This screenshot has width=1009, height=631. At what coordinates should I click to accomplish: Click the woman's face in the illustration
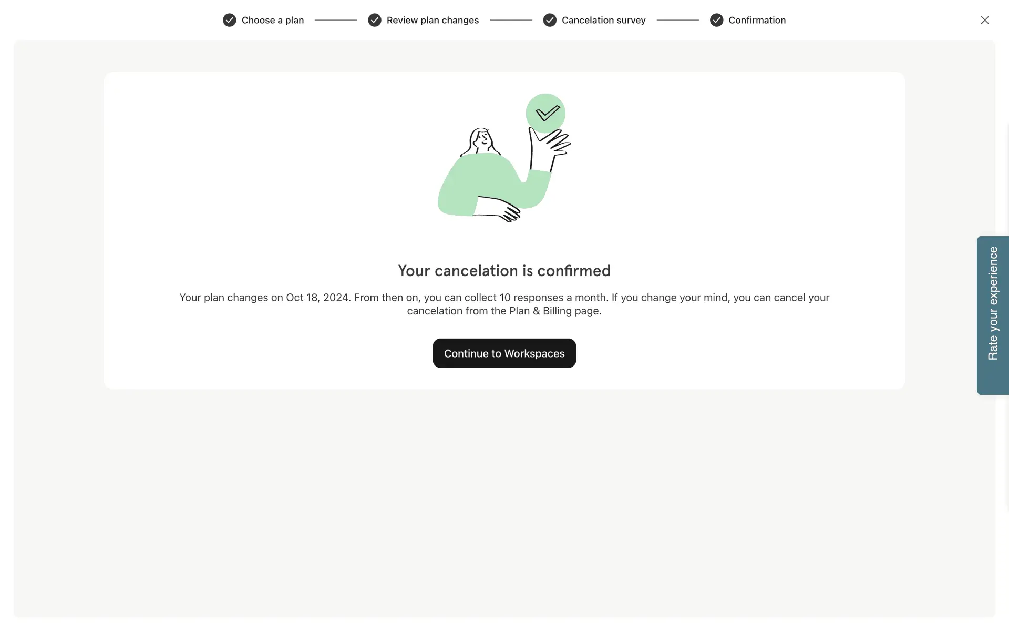482,140
